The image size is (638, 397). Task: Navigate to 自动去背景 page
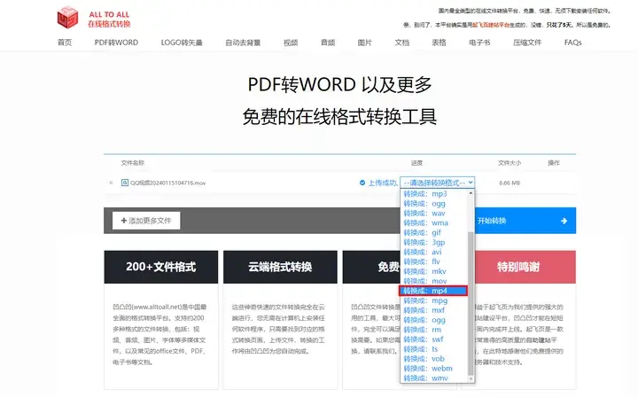click(243, 43)
